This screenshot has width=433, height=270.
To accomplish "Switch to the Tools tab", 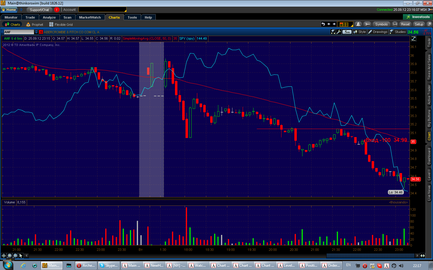I will coord(132,17).
